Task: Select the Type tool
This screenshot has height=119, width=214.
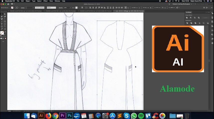Action: coord(2,24)
